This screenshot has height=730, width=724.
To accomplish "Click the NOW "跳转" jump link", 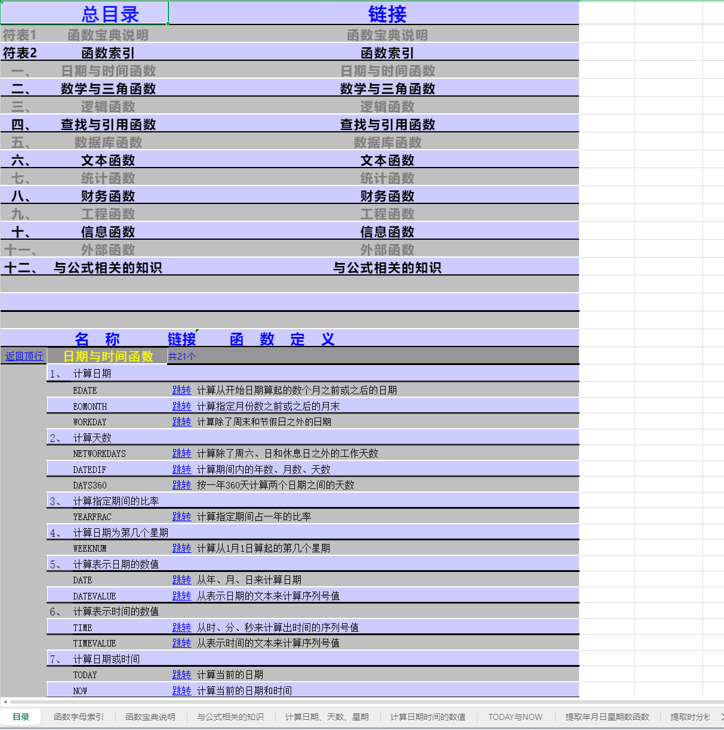I will [x=181, y=691].
